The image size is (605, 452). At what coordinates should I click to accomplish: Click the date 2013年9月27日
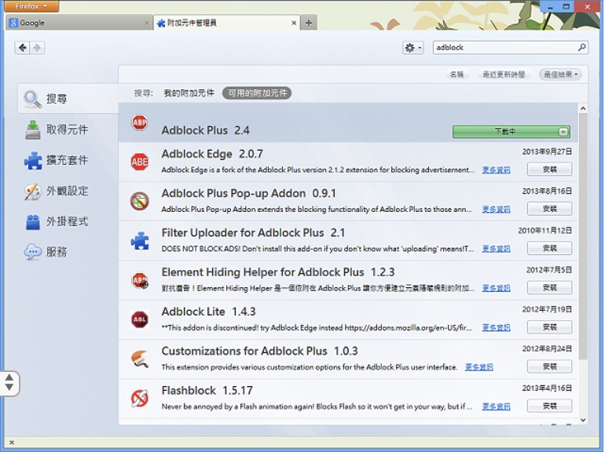547,151
